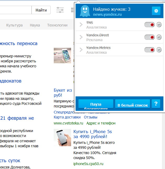Open the Карта доставки link
This screenshot has width=165, height=169.
pos(67,117)
